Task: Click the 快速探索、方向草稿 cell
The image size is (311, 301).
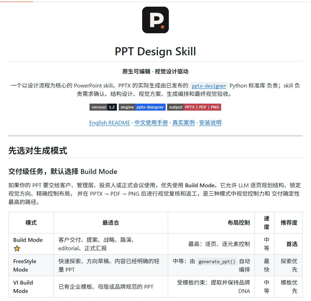Action: click(111, 265)
